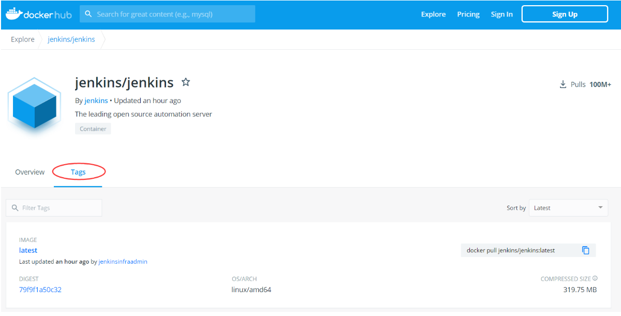The image size is (621, 316).
Task: Click the 319.75 MB size value
Action: [x=580, y=290]
